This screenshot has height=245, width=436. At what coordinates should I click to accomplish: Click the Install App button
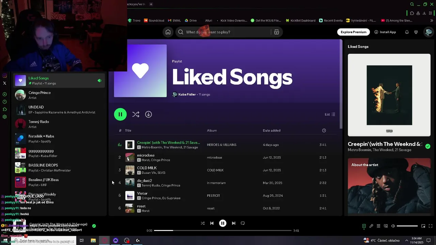[x=385, y=32]
